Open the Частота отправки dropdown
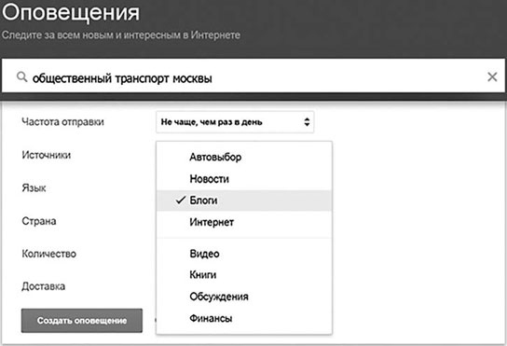This screenshot has height=346, width=507. click(235, 122)
